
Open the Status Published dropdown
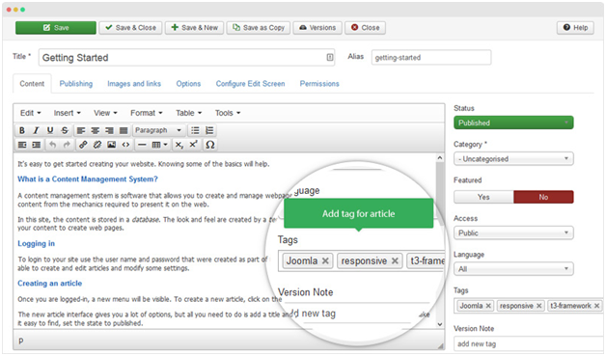[x=513, y=123]
